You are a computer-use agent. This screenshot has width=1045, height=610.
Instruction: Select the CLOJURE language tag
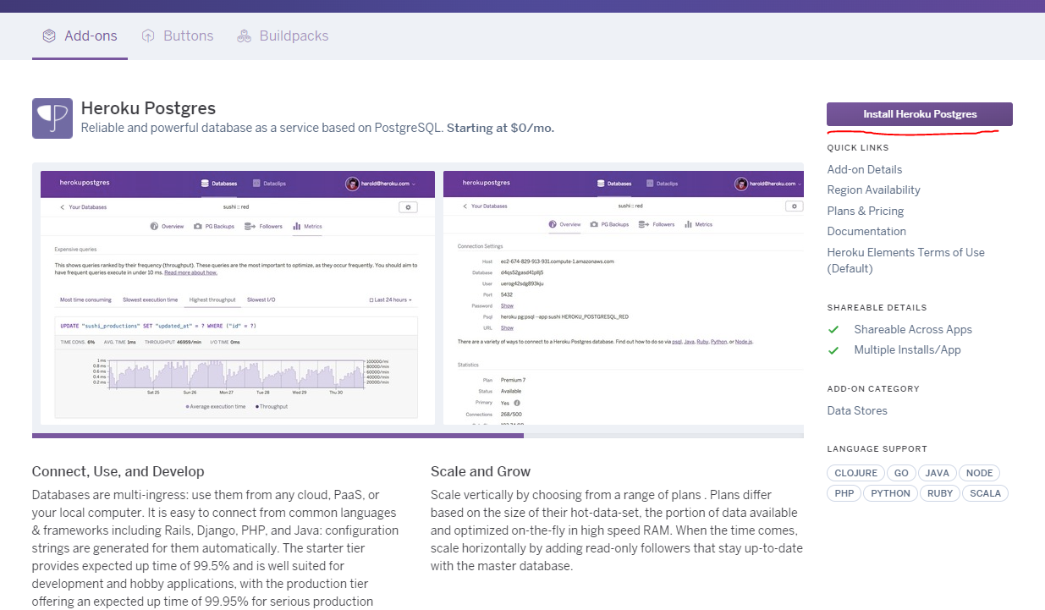[855, 473]
